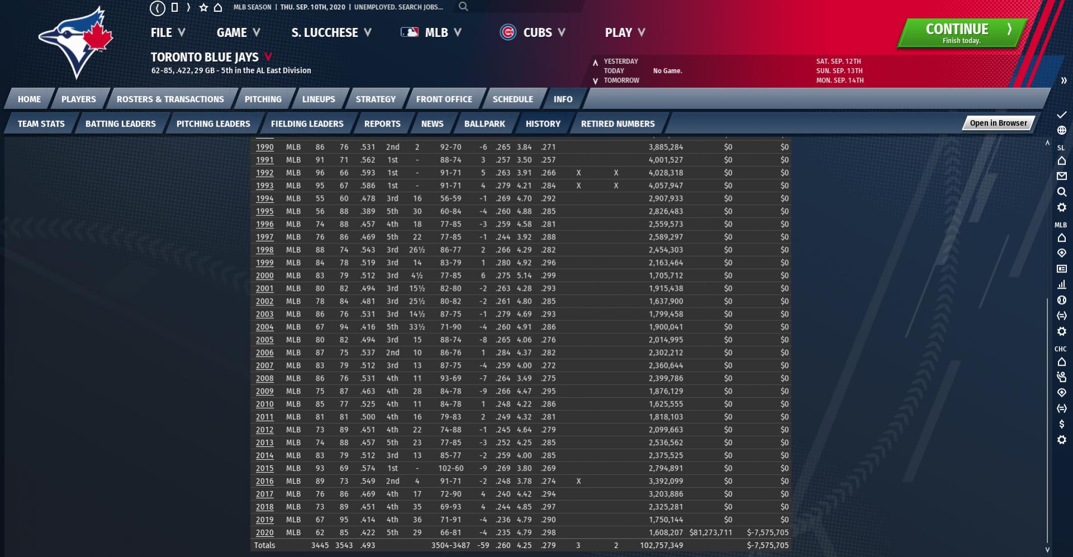The width and height of the screenshot is (1073, 557).
Task: Expand the right sidebar double arrow
Action: [1063, 81]
